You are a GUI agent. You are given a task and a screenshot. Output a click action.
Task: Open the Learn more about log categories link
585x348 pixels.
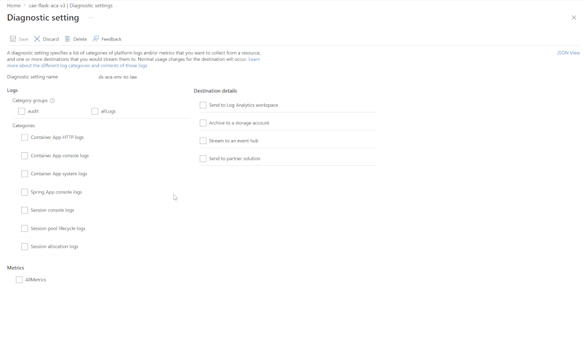click(77, 66)
